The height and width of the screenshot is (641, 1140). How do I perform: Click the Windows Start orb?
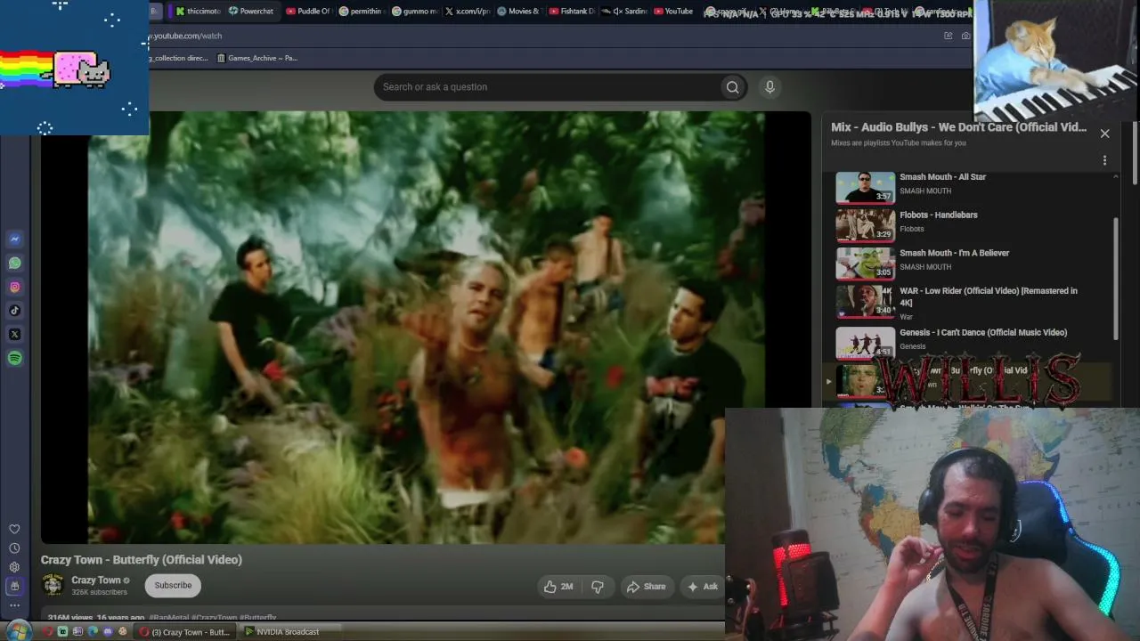[x=19, y=631]
